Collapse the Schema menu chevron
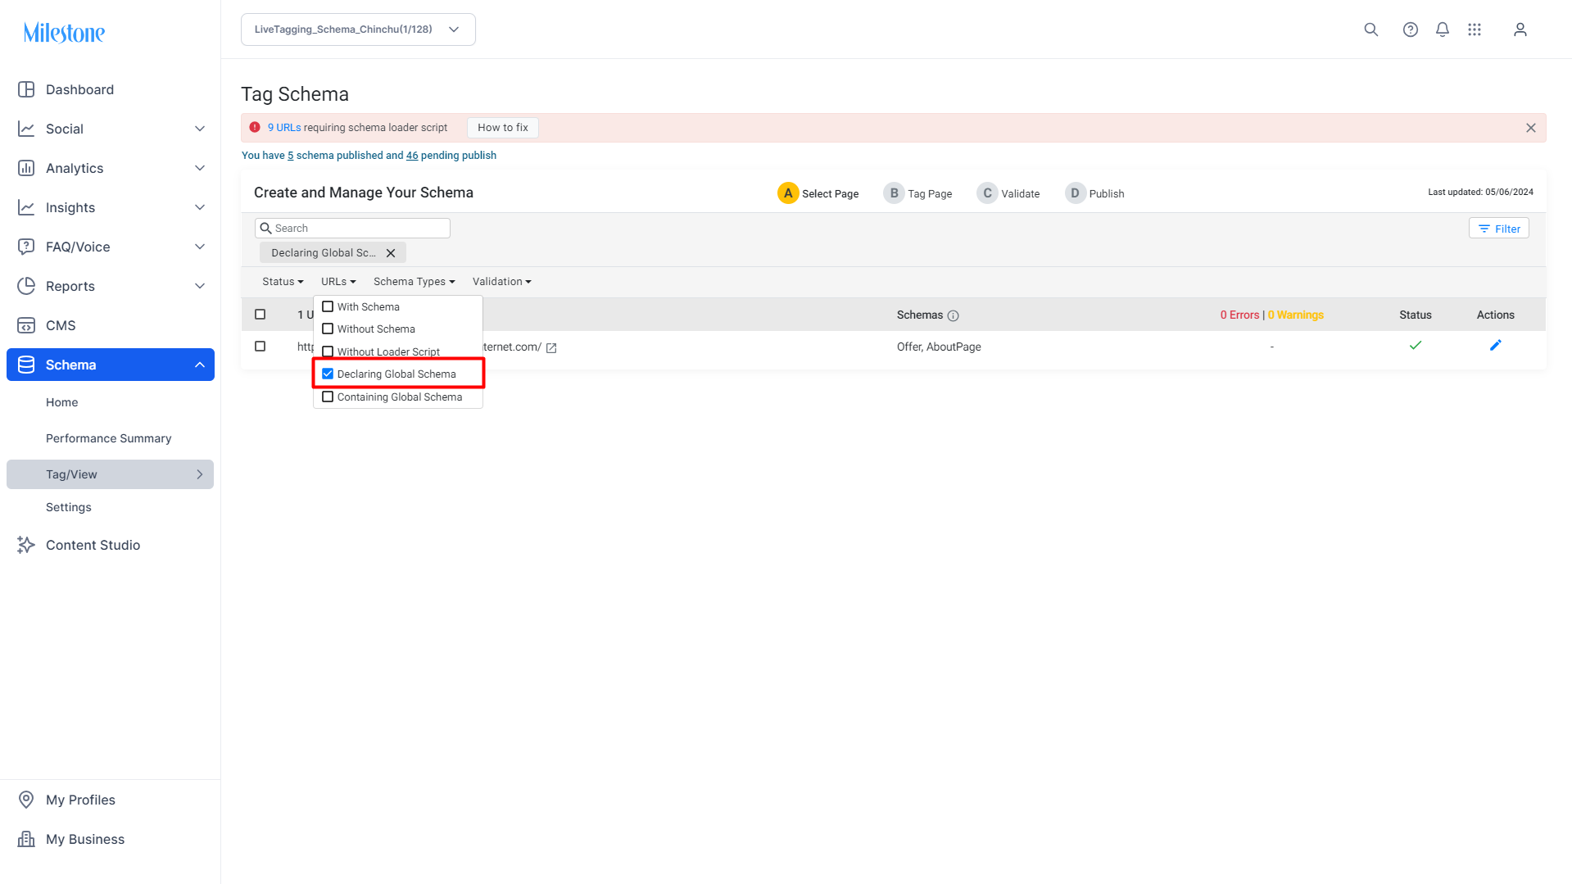Screen dimensions: 1572x884 click(x=200, y=365)
